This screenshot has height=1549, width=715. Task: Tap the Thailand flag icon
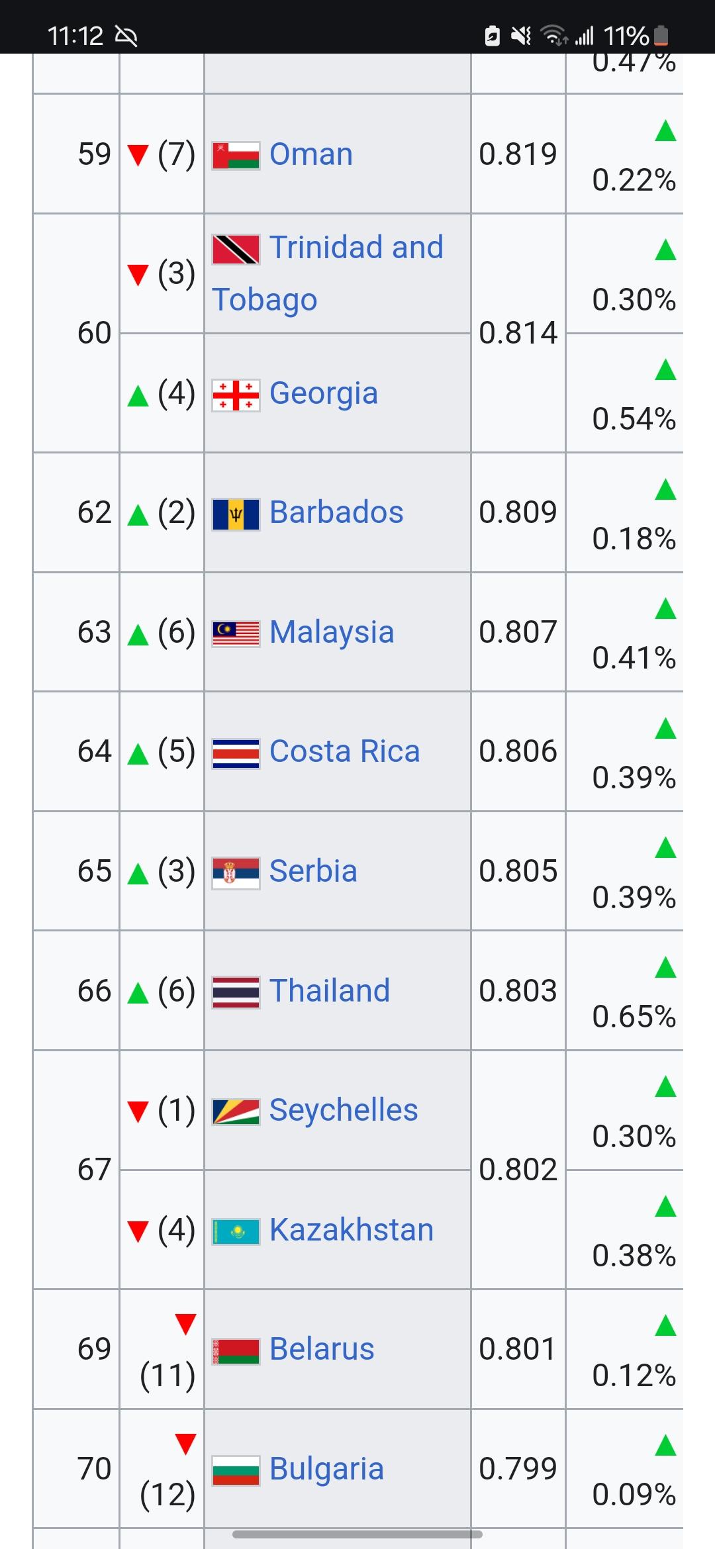coord(236,993)
